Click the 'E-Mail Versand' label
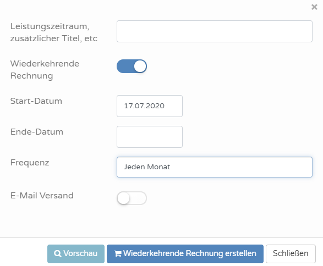 click(x=42, y=196)
